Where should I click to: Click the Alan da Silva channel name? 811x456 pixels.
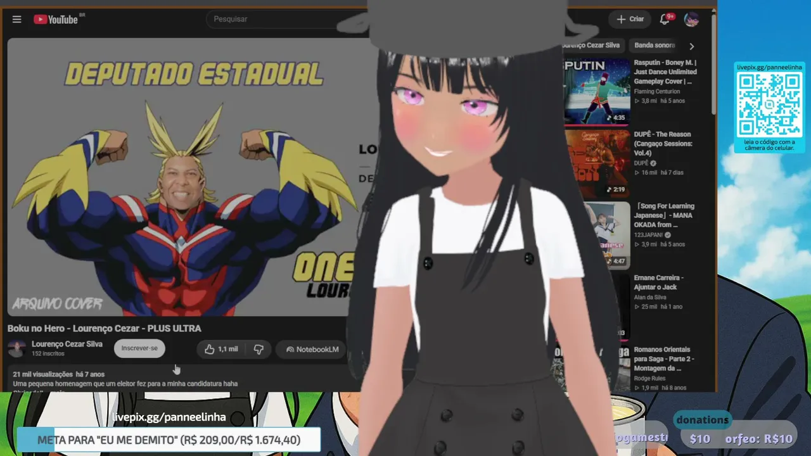650,297
